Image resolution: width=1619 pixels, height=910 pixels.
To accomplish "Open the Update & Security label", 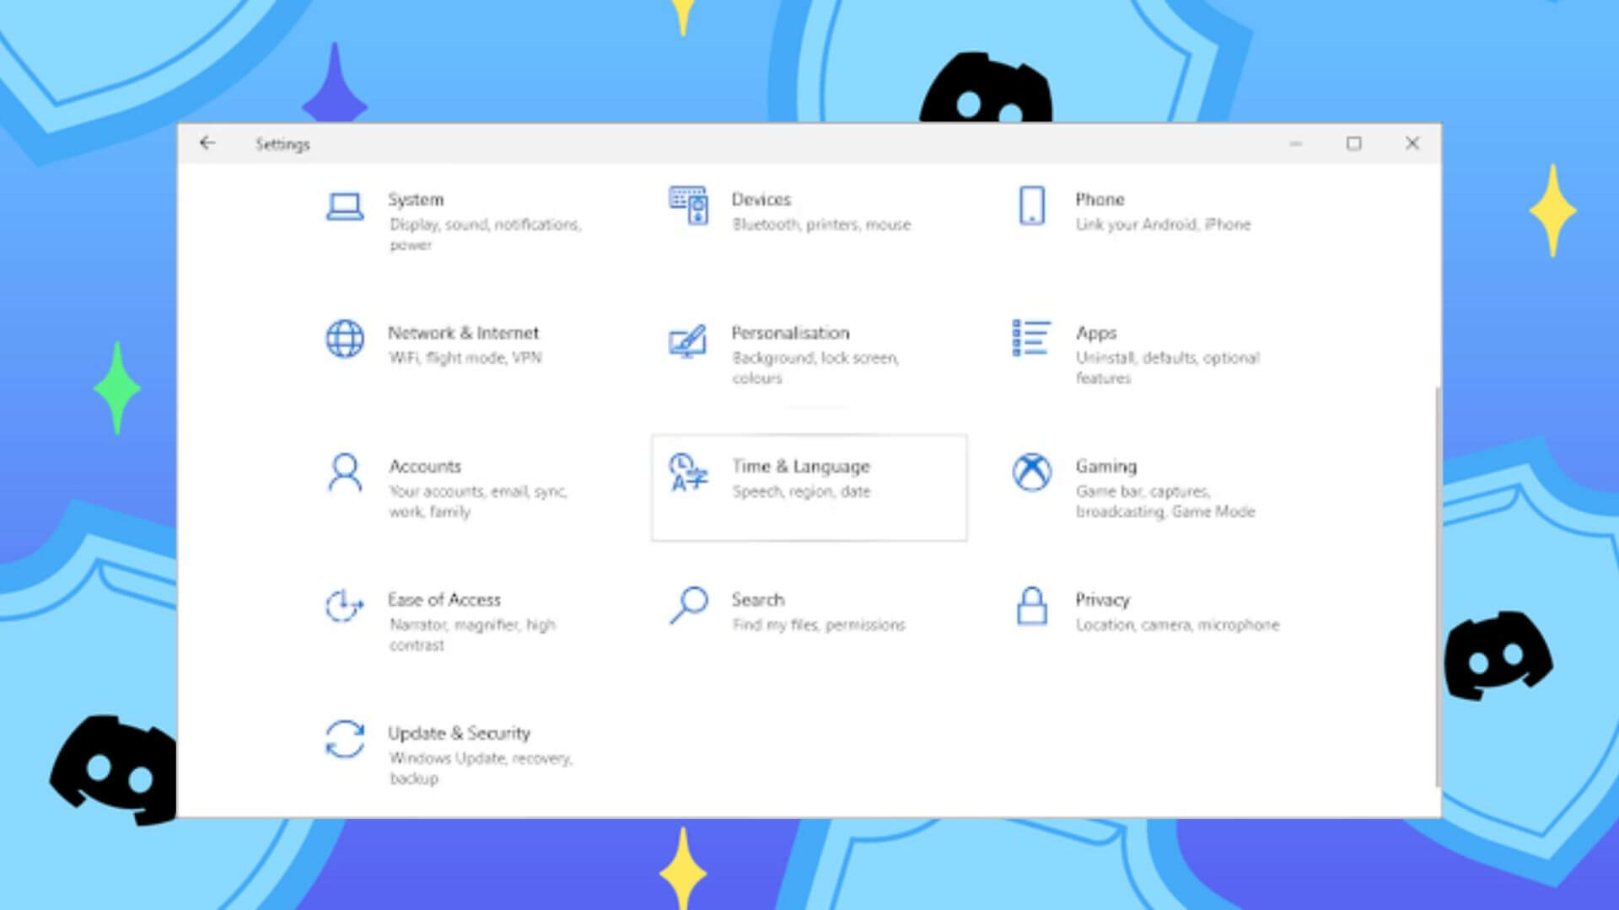I will coord(460,733).
